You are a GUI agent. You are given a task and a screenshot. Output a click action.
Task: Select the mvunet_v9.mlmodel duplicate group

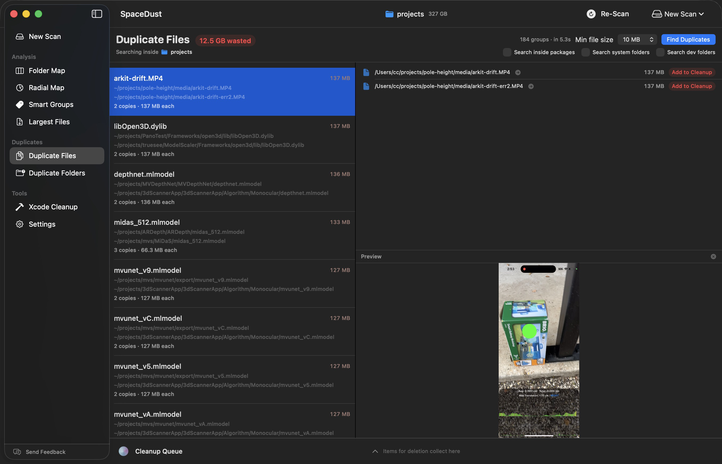(232, 283)
